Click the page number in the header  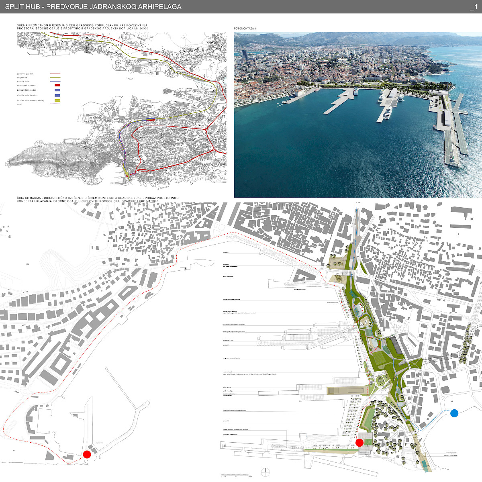point(474,6)
